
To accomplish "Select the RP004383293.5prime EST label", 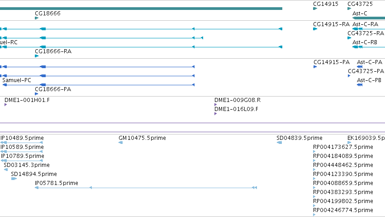I will [343, 192].
